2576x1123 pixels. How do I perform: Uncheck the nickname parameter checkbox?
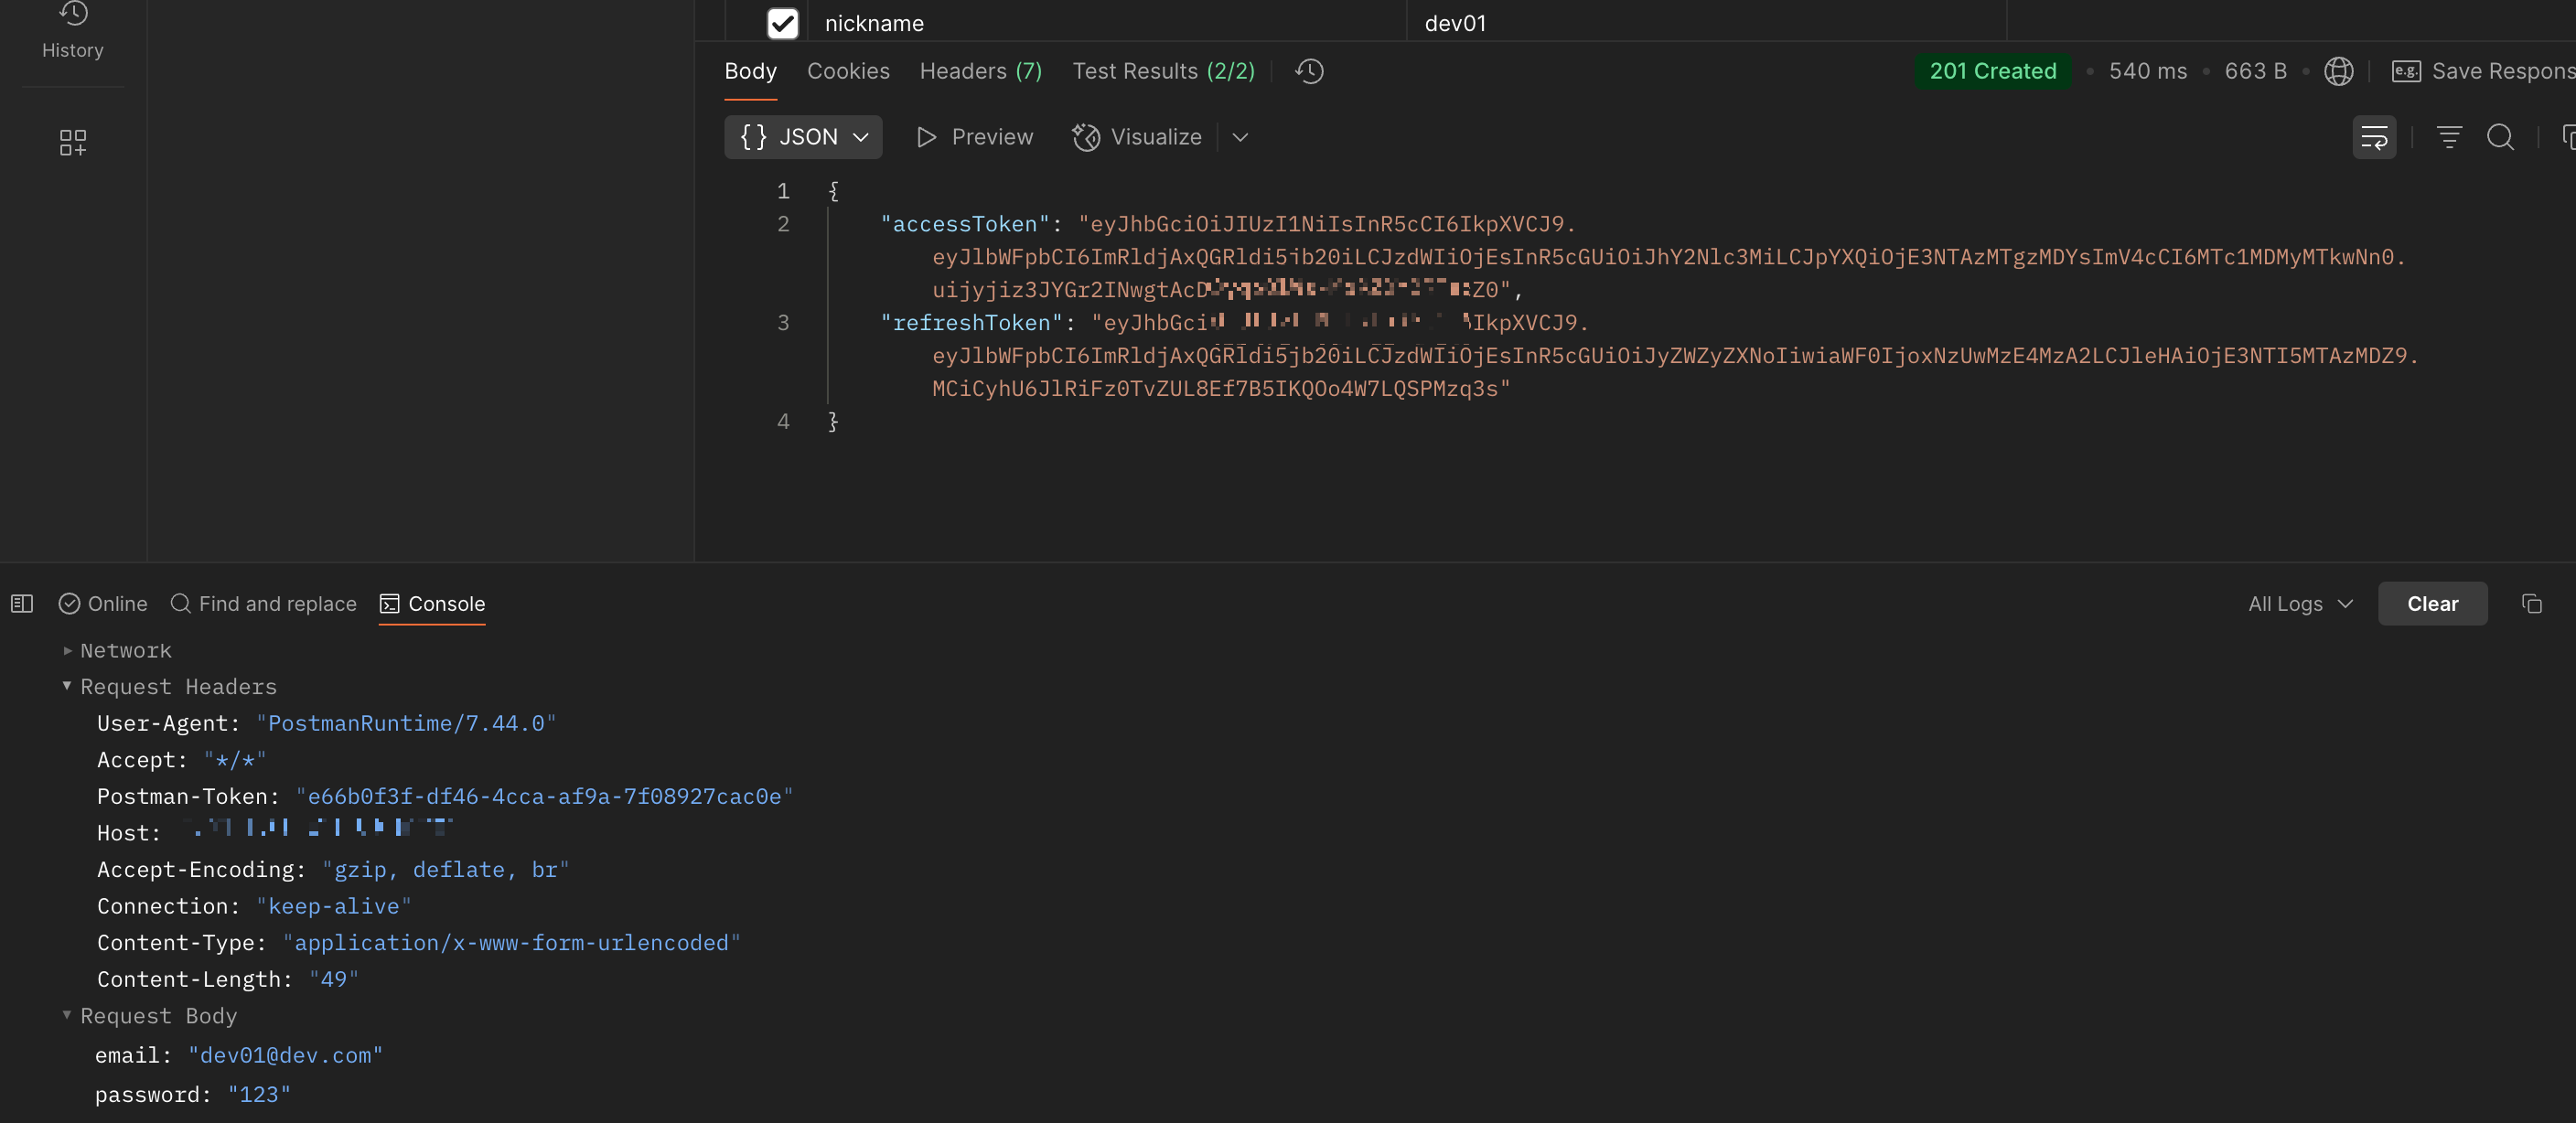pos(782,23)
